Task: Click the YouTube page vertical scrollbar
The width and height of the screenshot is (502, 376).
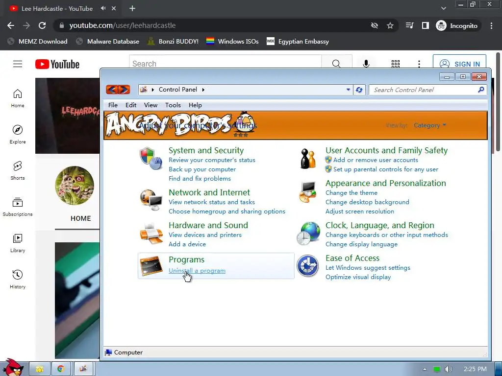Action: (498, 102)
